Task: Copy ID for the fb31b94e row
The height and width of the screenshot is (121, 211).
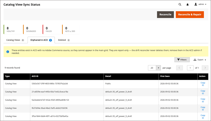Action: (x=203, y=108)
